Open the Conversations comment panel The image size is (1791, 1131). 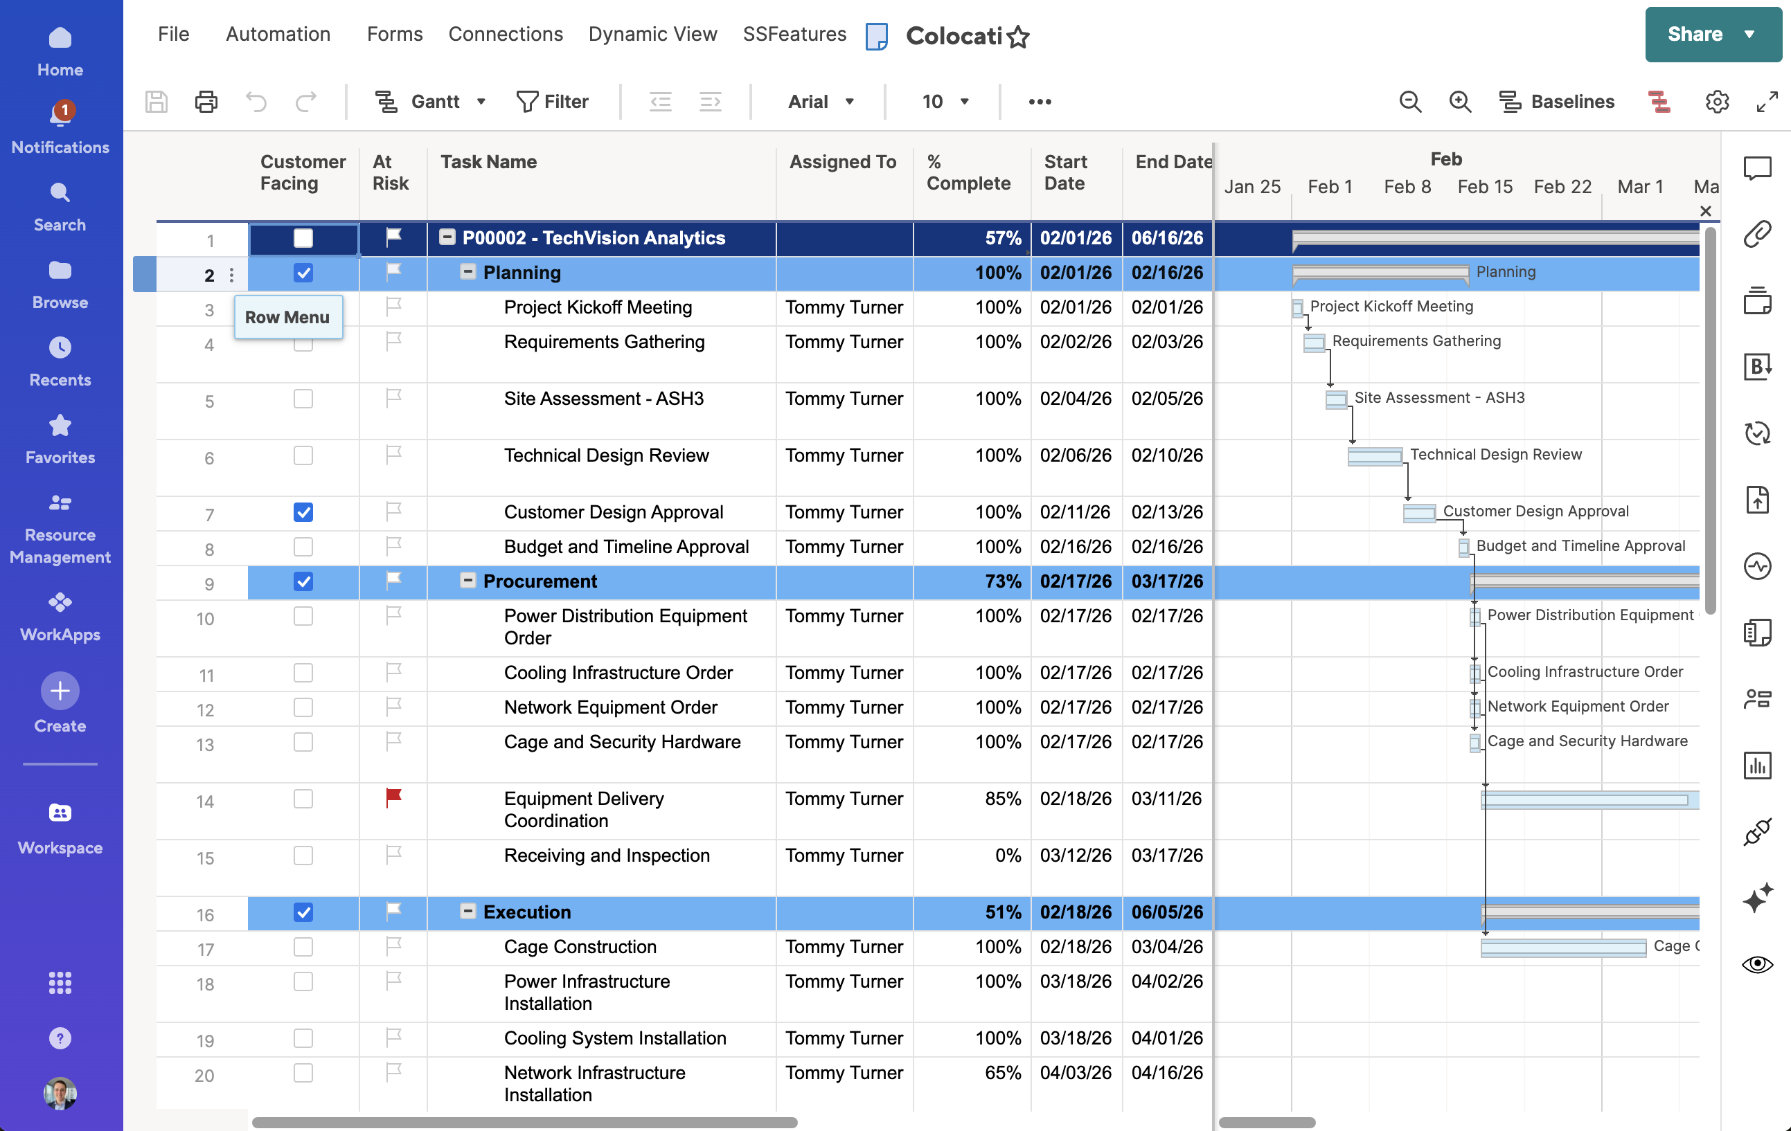[1757, 169]
